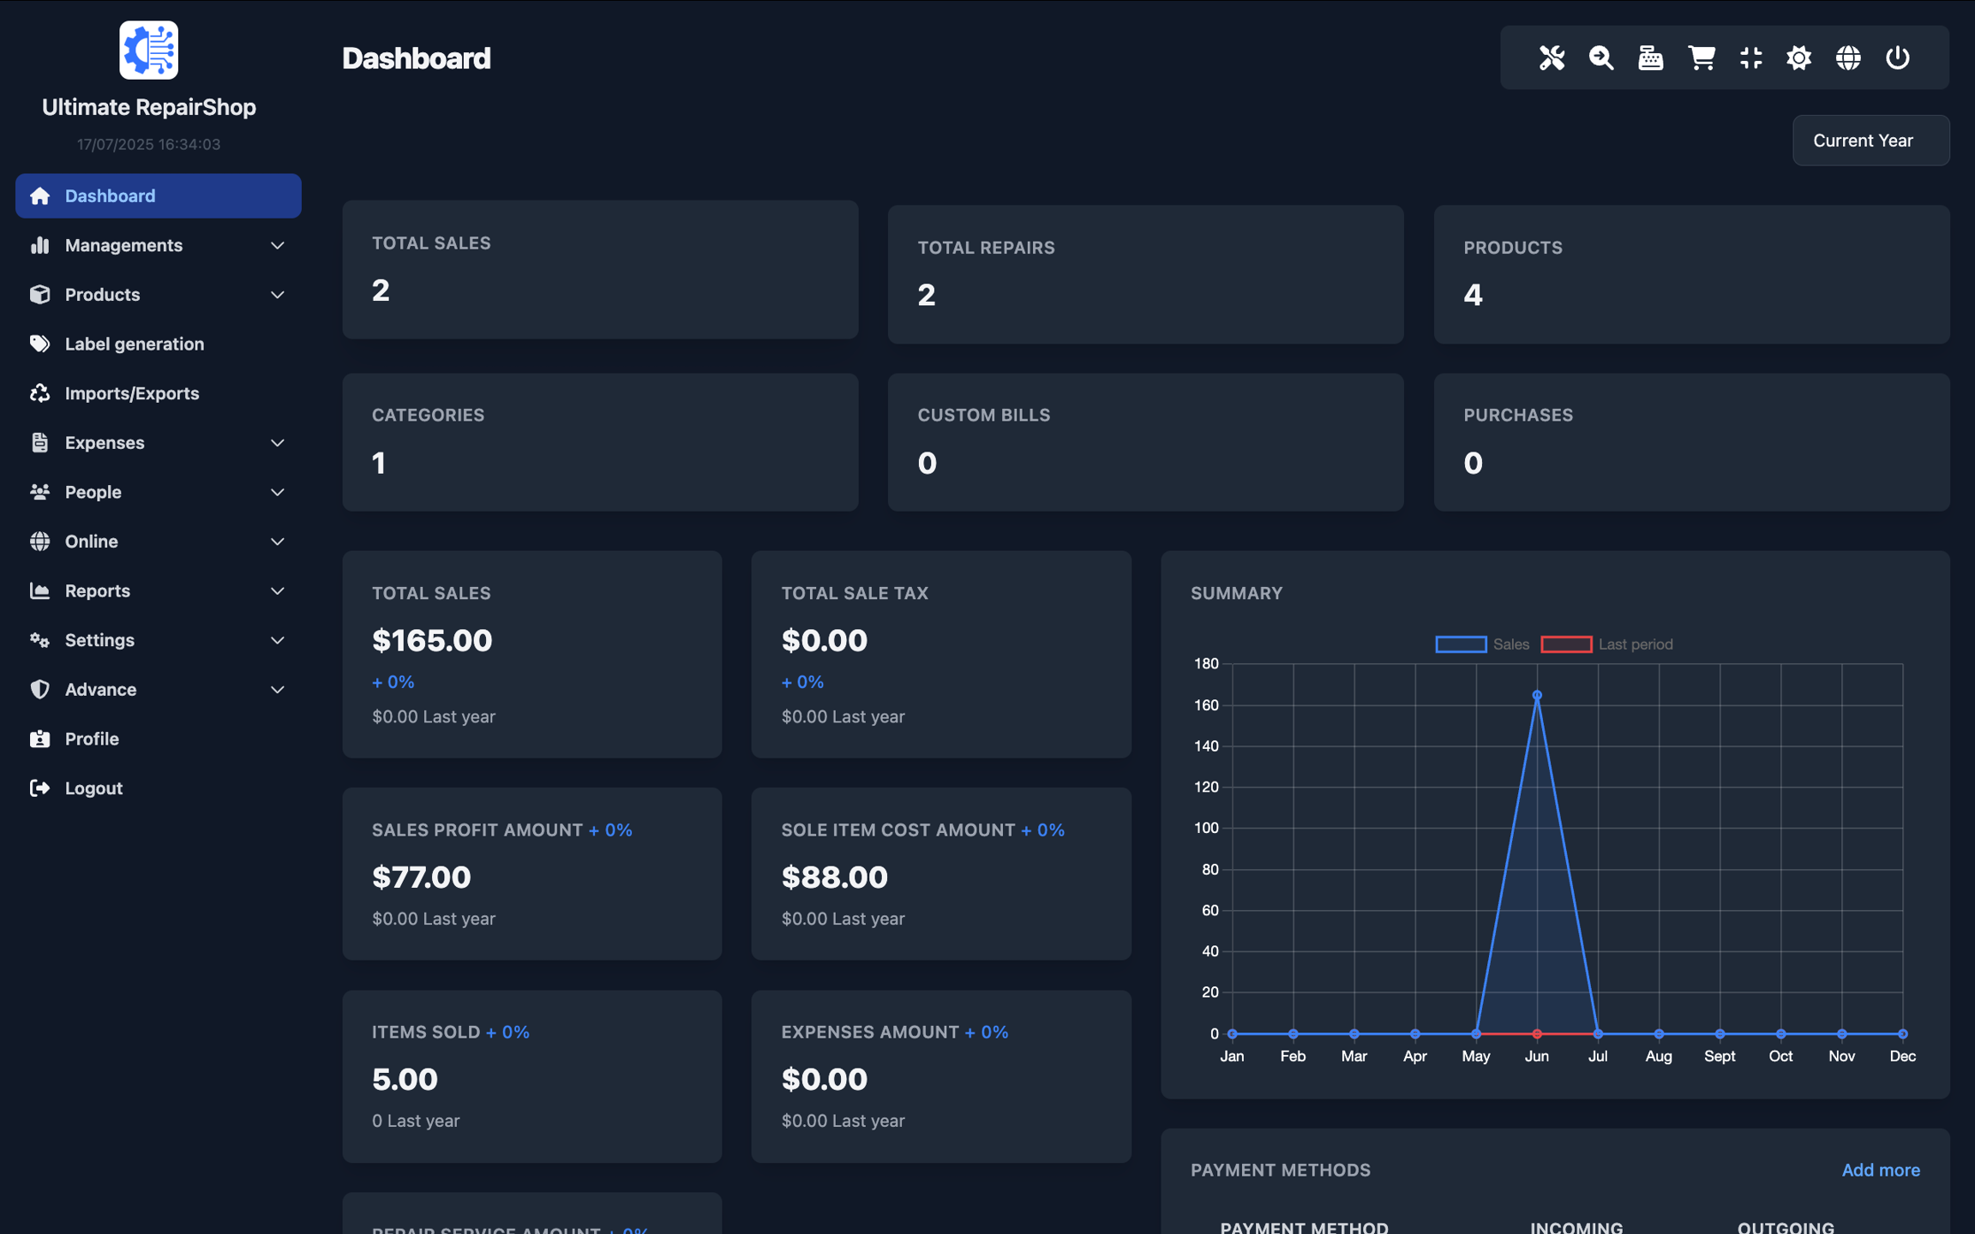Open the cash register POS icon
Viewport: 1975px width, 1234px height.
(1650, 57)
